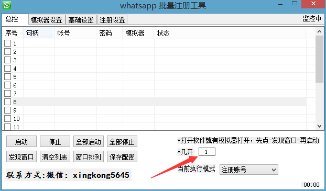Stop all with the 全部停止 button
Viewport: 326px width, 191px height.
[122, 142]
